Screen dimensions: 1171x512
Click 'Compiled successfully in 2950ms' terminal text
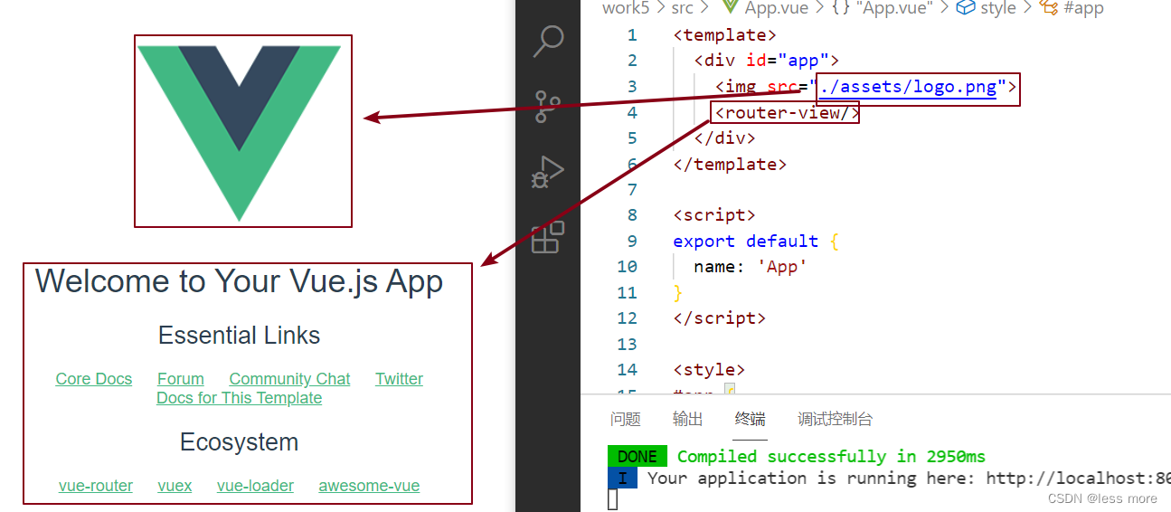point(831,457)
